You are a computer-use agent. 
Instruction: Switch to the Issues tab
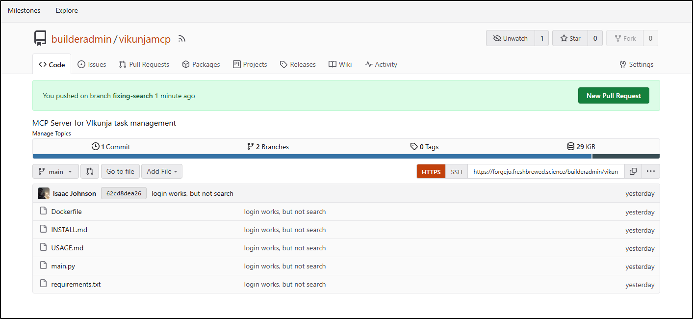tap(92, 64)
